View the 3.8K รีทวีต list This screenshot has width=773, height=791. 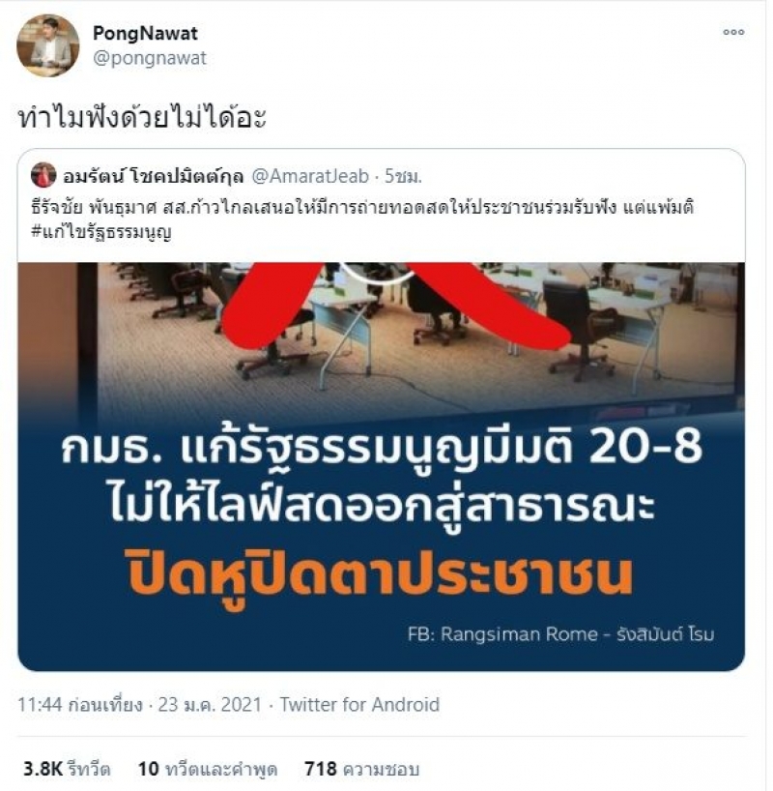[x=67, y=770]
